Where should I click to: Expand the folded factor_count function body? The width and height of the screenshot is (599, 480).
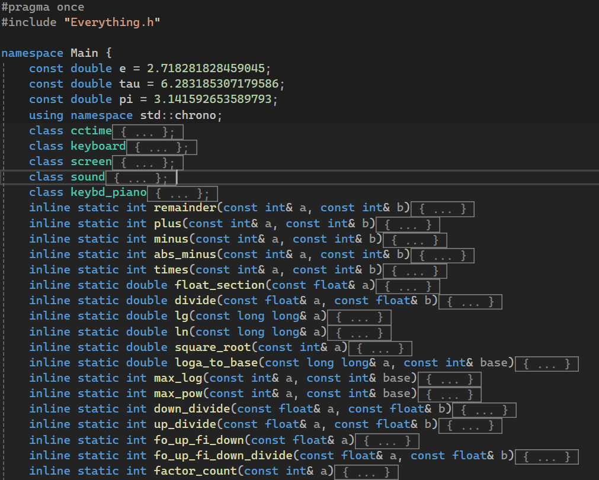click(366, 472)
